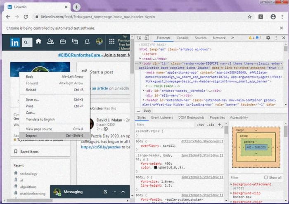The height and width of the screenshot is (204, 289).
Task: Click the LinkedIn search magnifier box
Action: pos(27,42)
